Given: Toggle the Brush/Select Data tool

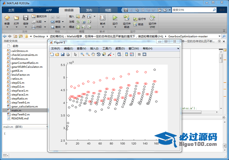Looking at the screenshot, I should (x=110, y=54).
